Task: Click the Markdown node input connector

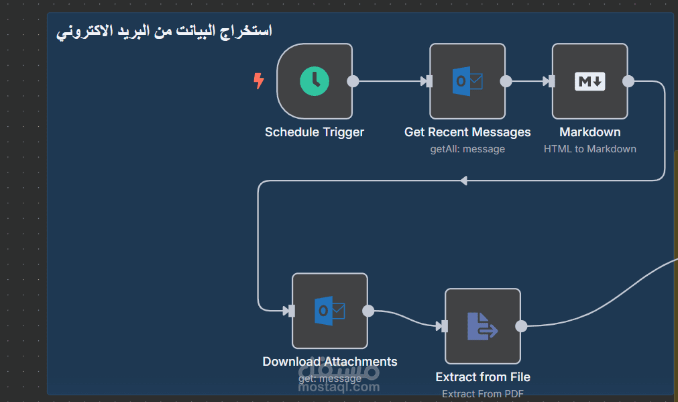Action: (x=550, y=81)
